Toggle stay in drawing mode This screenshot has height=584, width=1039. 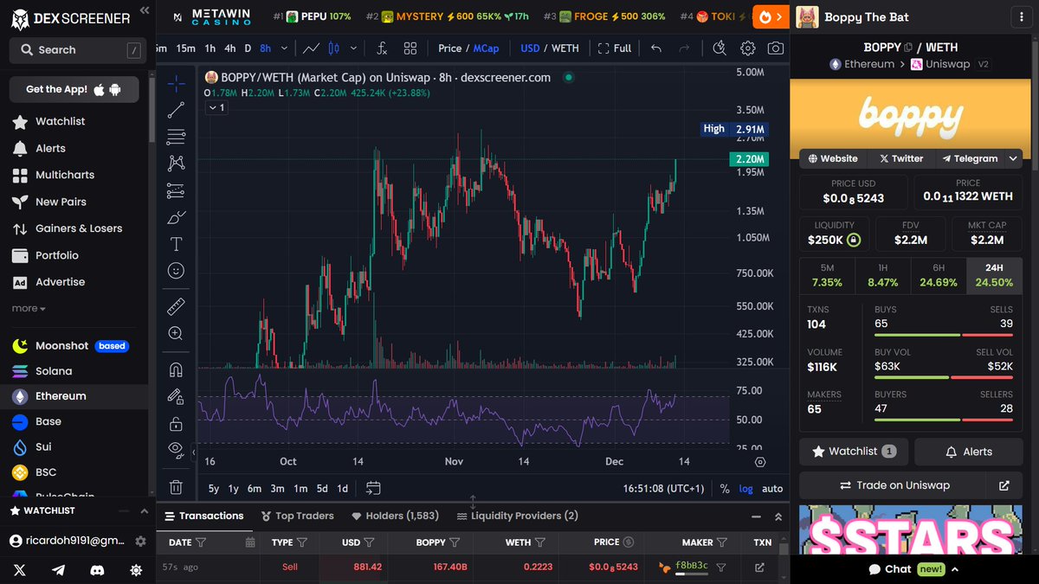pos(176,396)
